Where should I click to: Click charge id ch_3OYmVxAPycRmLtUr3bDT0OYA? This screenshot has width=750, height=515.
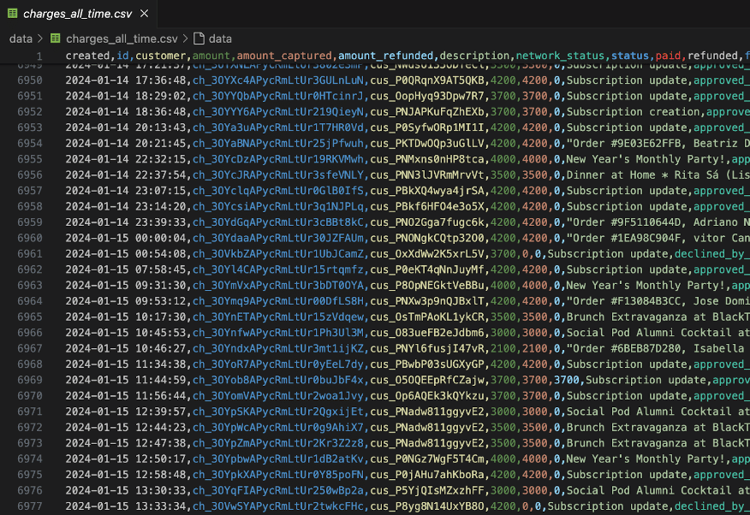coord(278,285)
